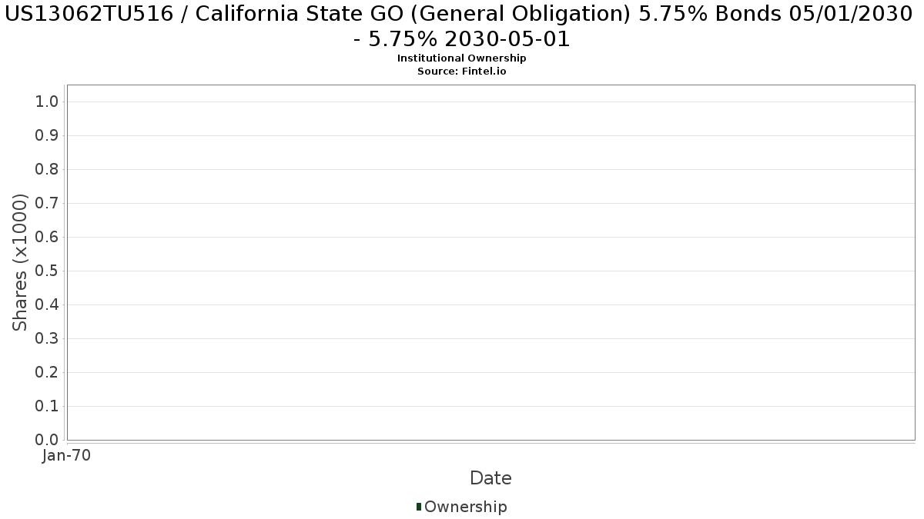Click the 0.9 y-axis tick label
924x519 pixels.
(47, 136)
